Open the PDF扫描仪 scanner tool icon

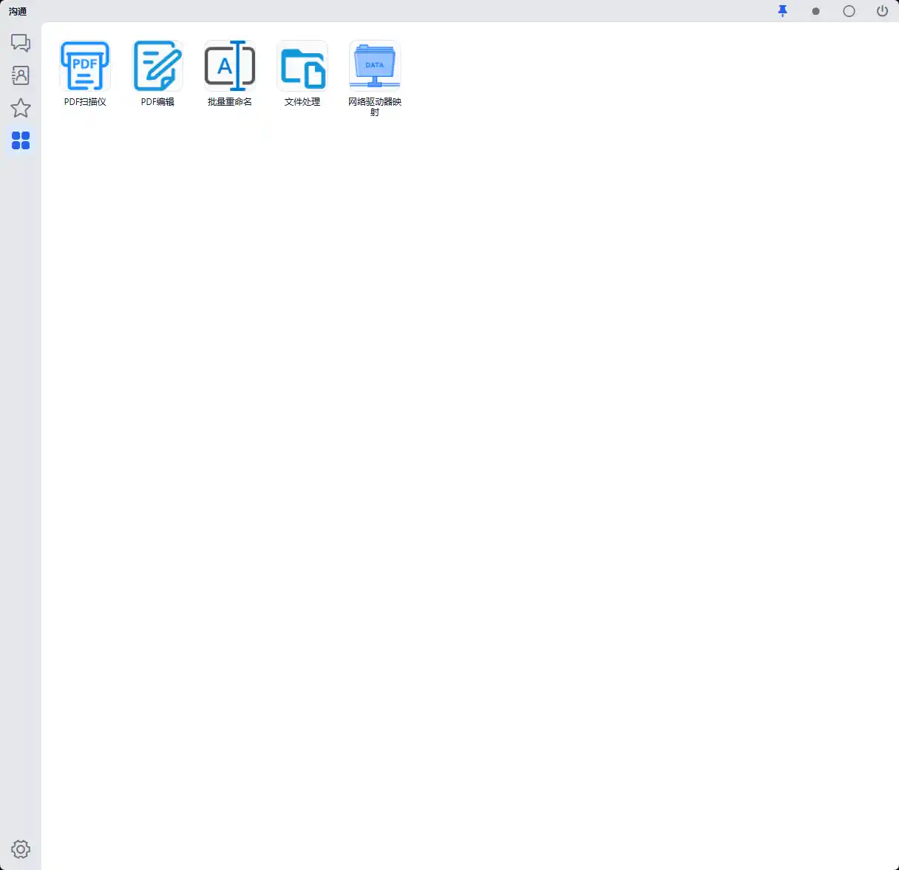(85, 66)
